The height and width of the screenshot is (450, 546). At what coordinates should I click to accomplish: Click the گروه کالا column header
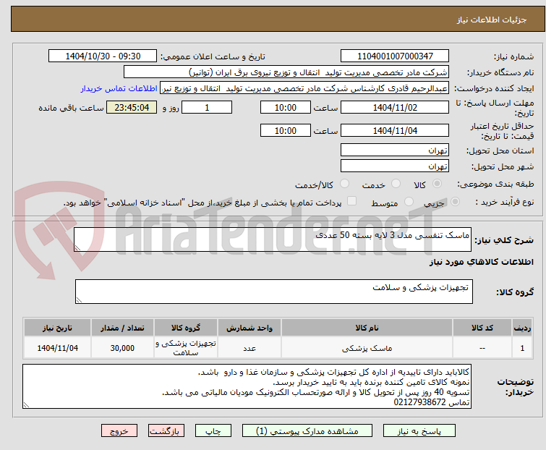tap(186, 328)
